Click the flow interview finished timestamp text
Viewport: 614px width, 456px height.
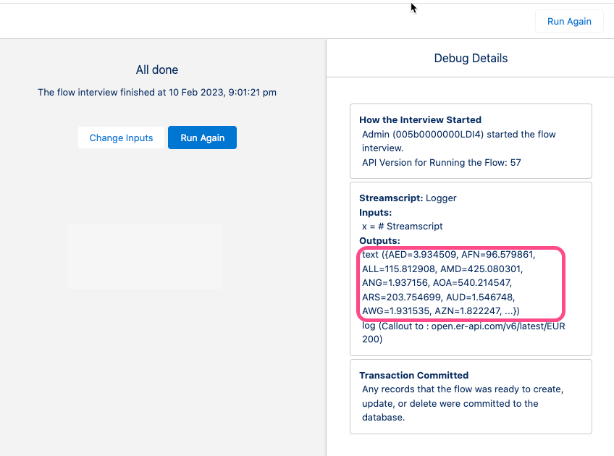(157, 93)
